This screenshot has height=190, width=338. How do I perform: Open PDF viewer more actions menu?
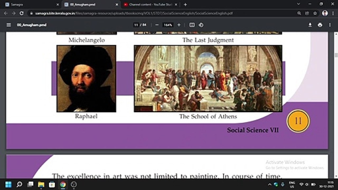click(330, 25)
